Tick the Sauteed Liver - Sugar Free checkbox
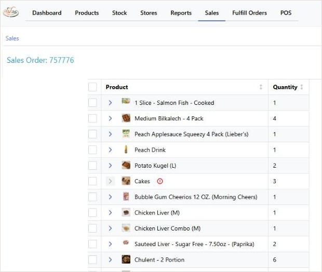 coord(92,244)
